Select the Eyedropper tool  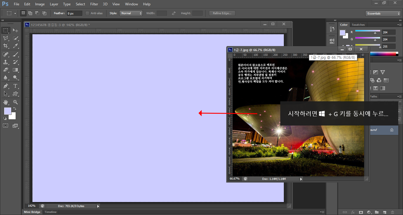pos(15,46)
